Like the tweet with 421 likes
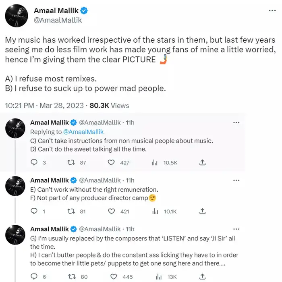 click(111, 211)
